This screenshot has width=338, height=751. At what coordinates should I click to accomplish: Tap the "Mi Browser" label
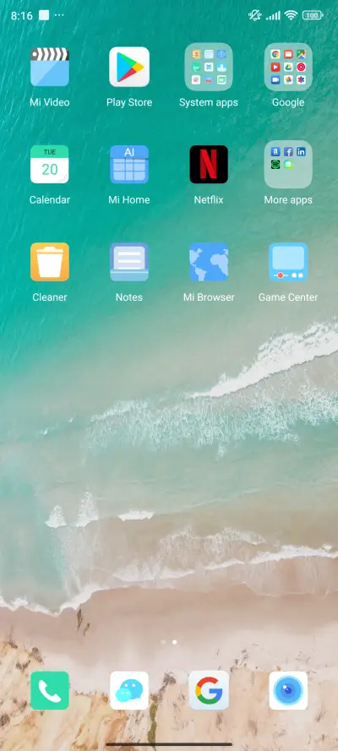click(209, 297)
